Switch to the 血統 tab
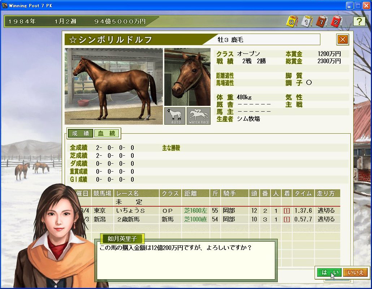 pos(107,133)
